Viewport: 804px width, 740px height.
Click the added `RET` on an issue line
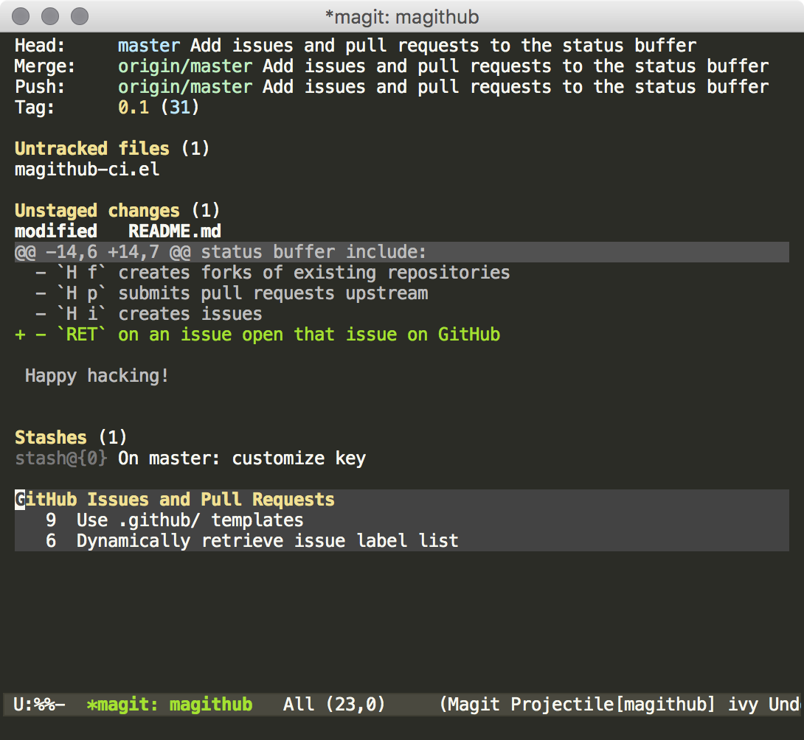[257, 335]
